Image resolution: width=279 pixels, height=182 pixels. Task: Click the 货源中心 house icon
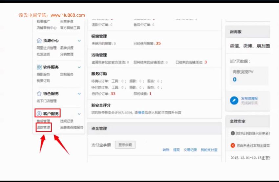[39, 40]
